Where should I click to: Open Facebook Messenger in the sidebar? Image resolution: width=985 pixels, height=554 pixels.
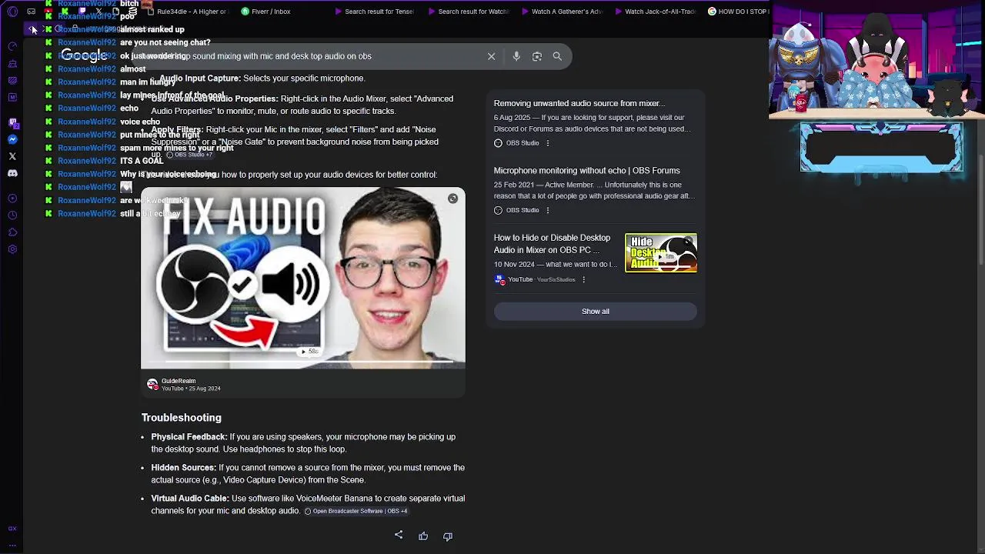12,139
